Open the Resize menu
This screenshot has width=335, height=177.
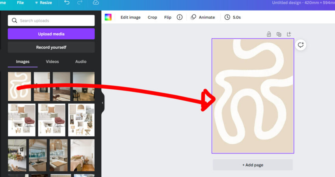coord(43,3)
